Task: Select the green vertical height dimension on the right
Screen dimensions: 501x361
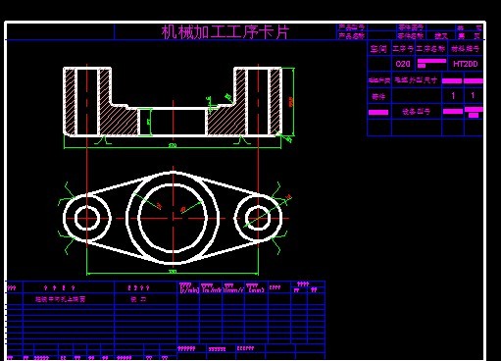Action: click(x=293, y=101)
